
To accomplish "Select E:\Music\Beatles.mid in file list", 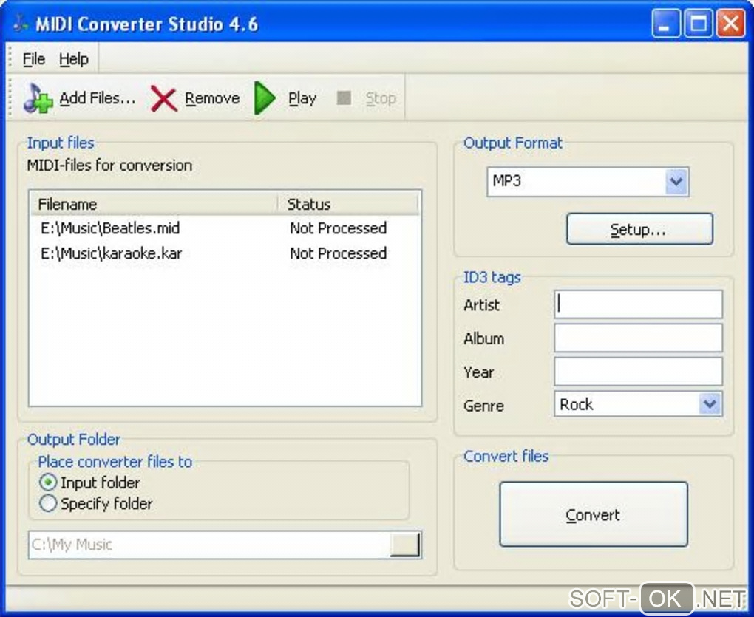I will [110, 228].
